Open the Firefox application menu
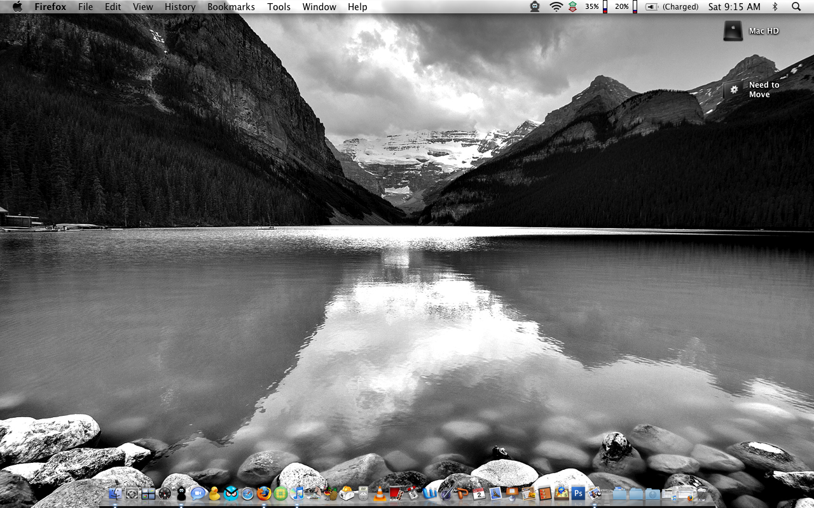This screenshot has width=814, height=508. 50,6
